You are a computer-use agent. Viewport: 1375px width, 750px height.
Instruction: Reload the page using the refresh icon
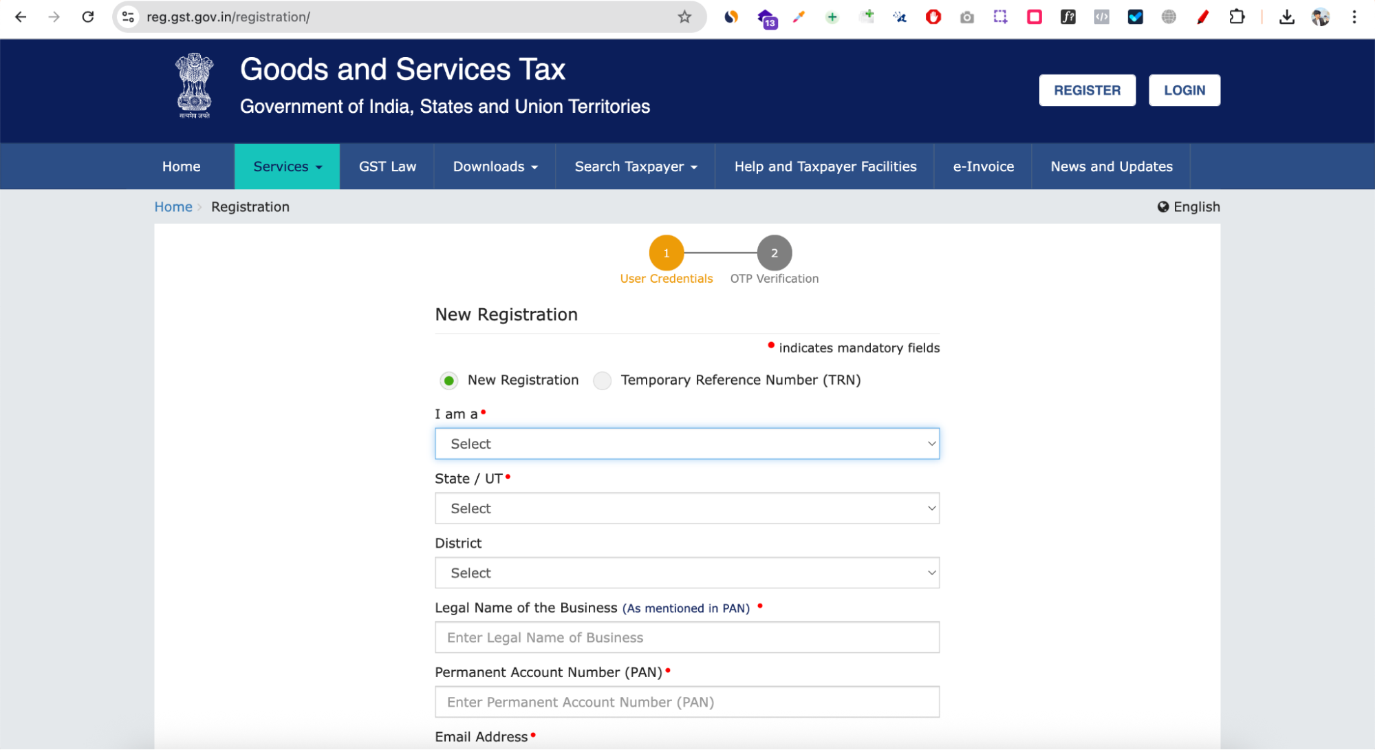click(88, 17)
